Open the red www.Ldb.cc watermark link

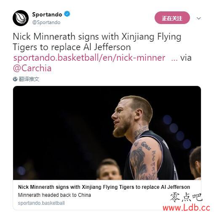pyautogui.click(x=186, y=208)
